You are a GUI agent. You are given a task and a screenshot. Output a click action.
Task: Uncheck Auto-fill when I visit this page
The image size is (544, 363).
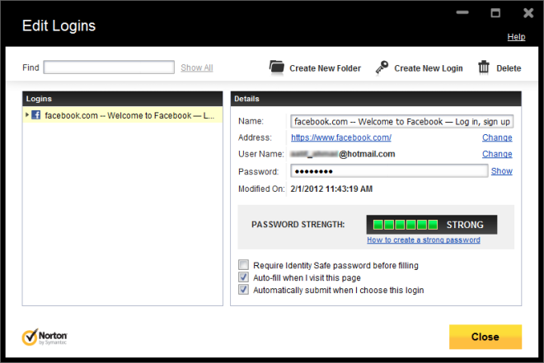click(243, 277)
